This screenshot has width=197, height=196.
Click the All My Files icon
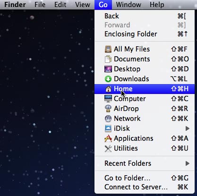[108, 49]
